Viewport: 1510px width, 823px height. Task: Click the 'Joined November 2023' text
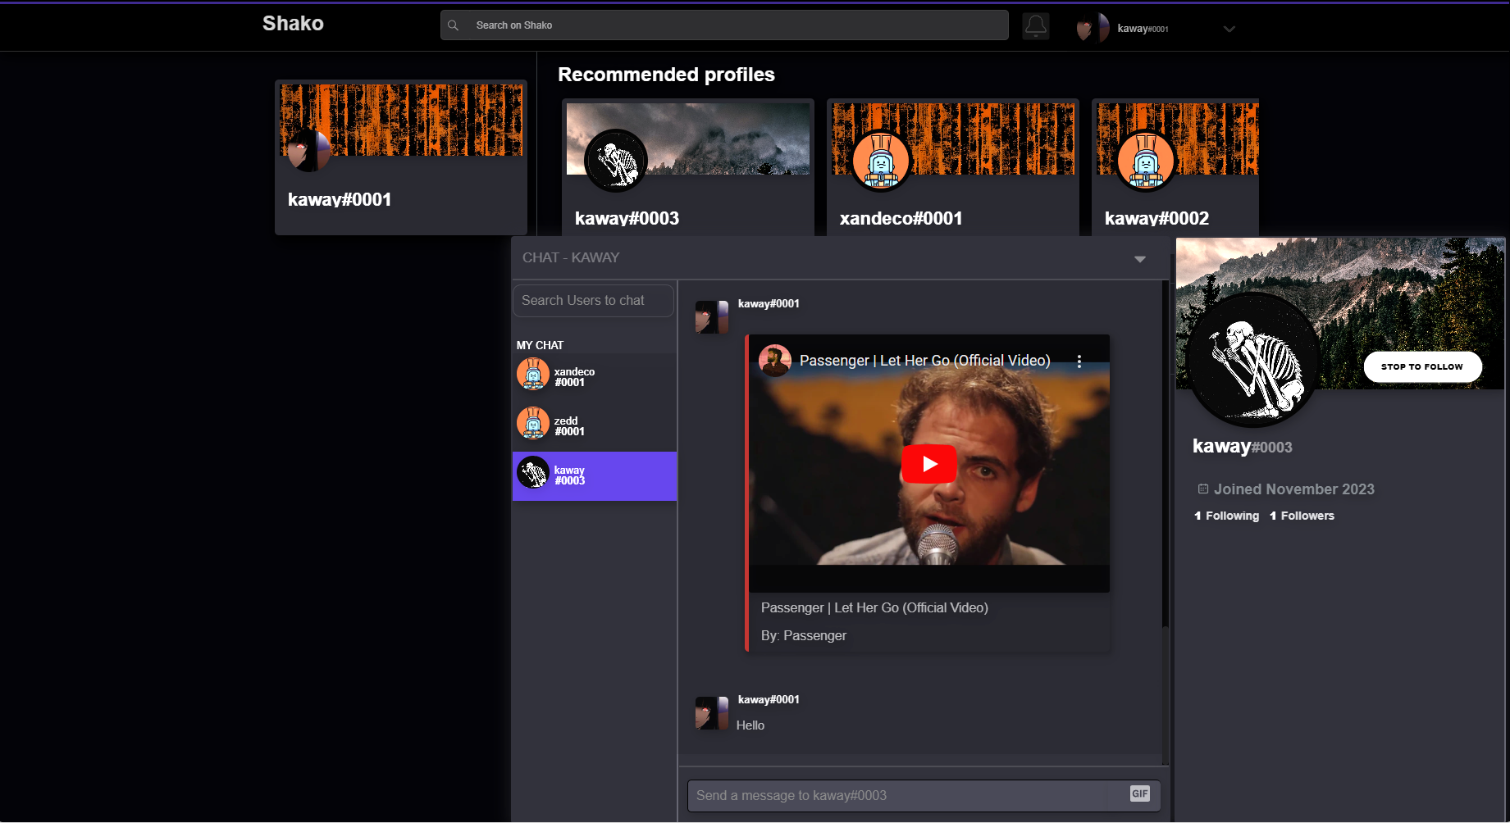(x=1294, y=489)
